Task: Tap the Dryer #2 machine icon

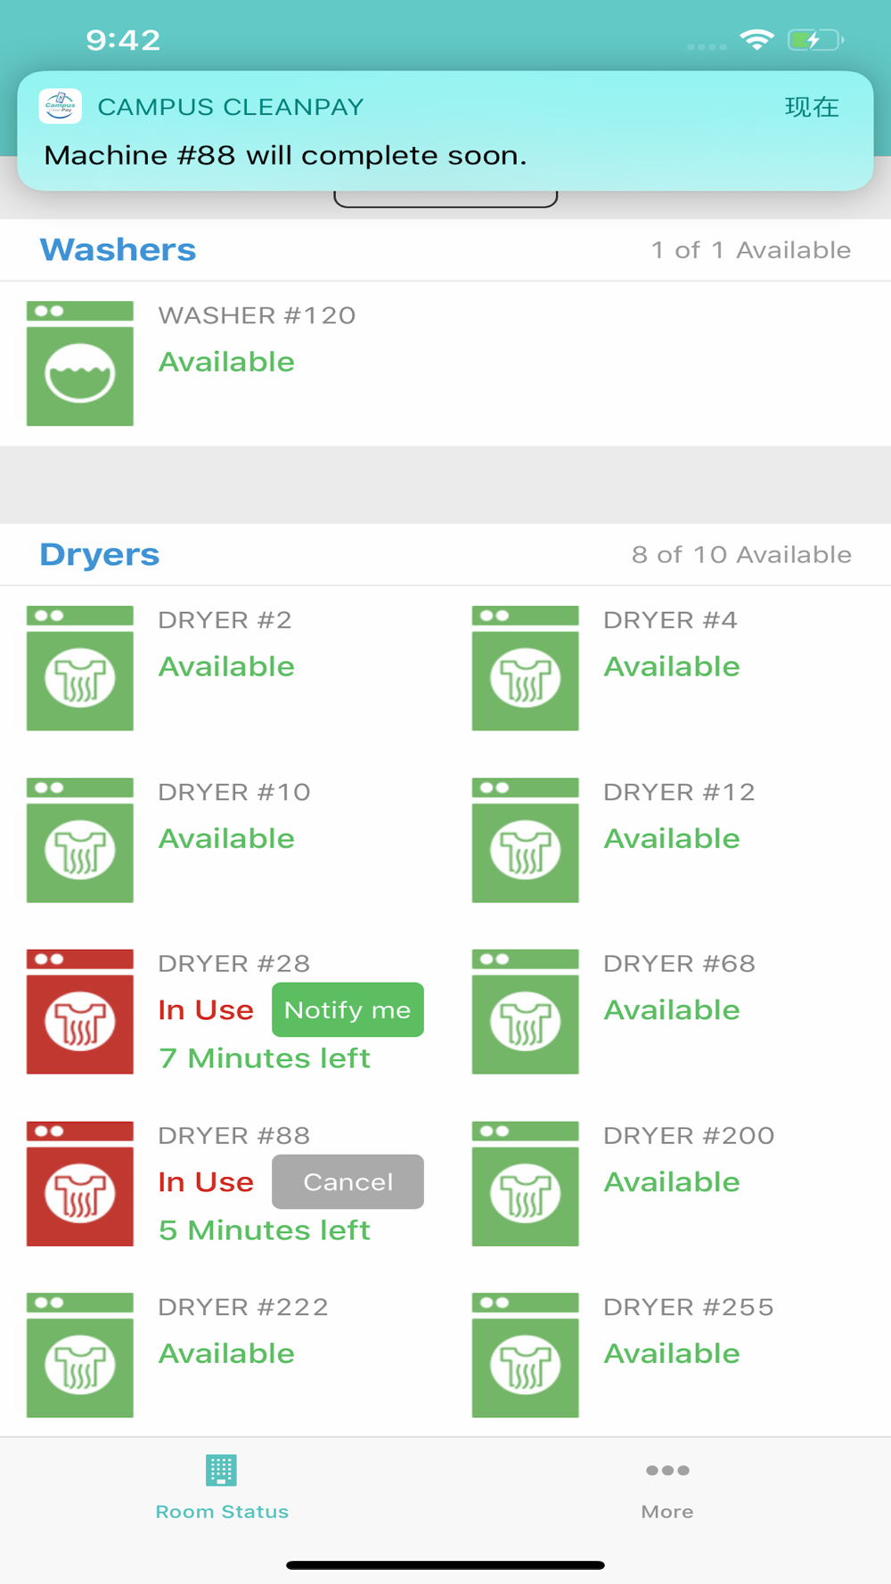Action: click(x=80, y=668)
